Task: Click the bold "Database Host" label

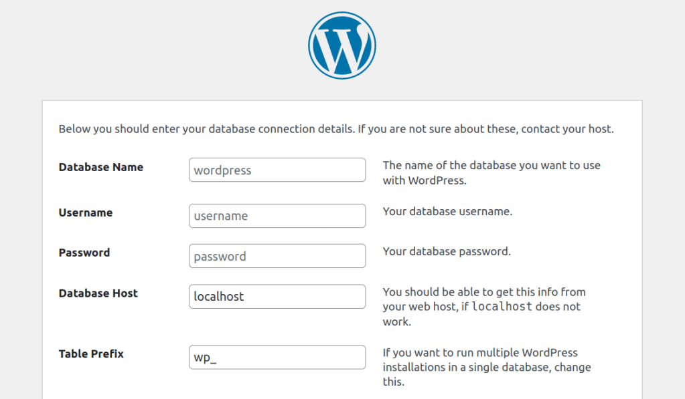Action: tap(98, 293)
